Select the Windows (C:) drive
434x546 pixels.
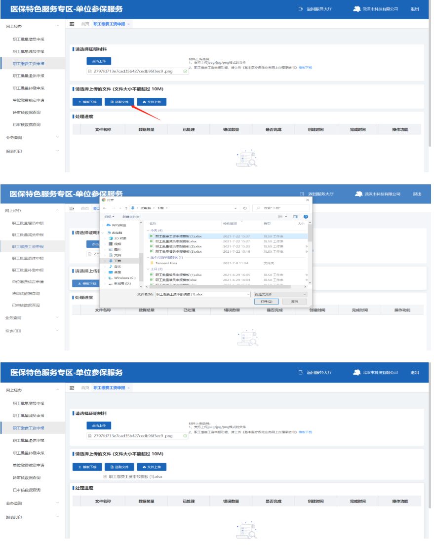pyautogui.click(x=124, y=278)
